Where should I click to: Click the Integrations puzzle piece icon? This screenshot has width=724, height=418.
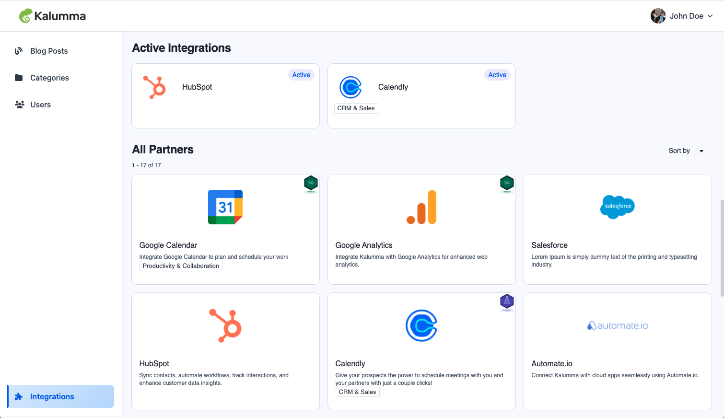[19, 396]
